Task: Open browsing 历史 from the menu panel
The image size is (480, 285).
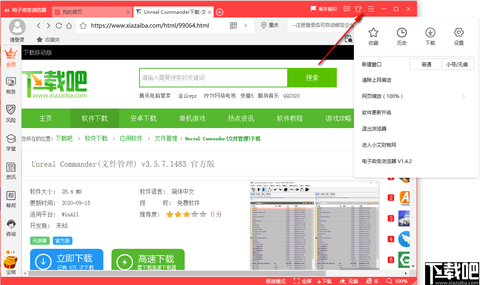Action: (401, 36)
